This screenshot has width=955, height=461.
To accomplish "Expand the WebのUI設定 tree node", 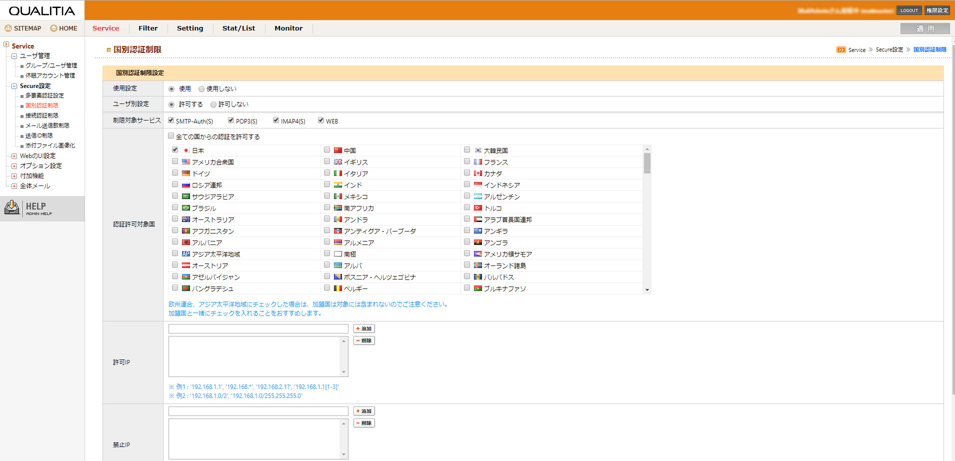I will (14, 156).
